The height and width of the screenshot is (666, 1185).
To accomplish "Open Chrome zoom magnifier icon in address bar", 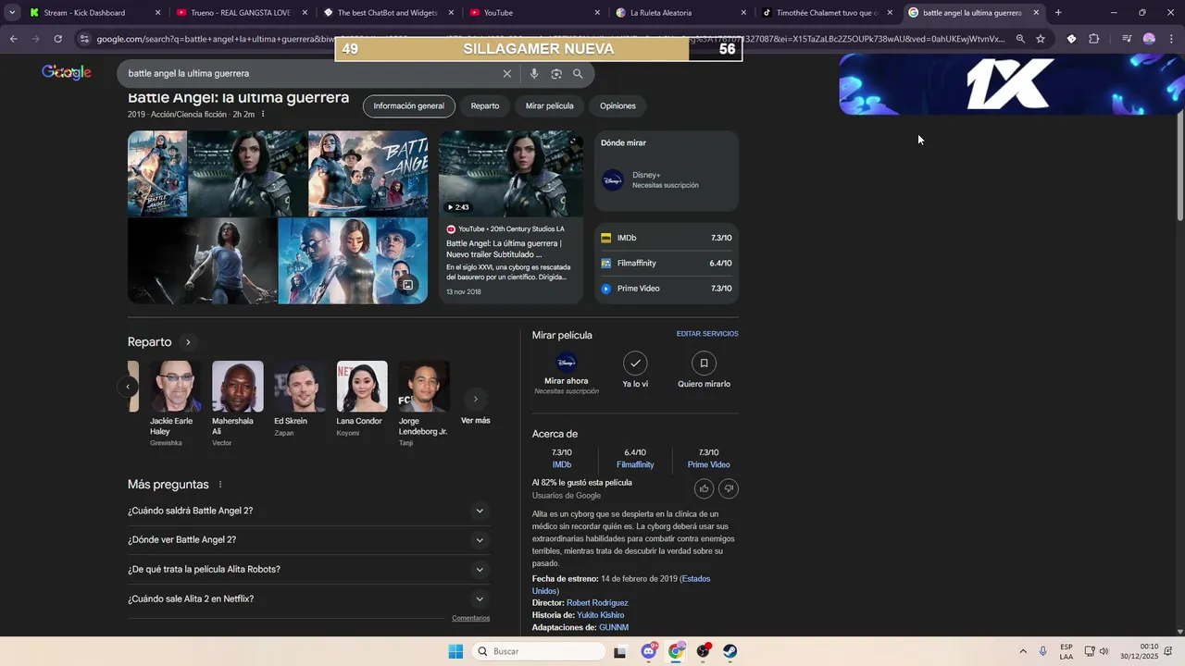I will 1020,39.
